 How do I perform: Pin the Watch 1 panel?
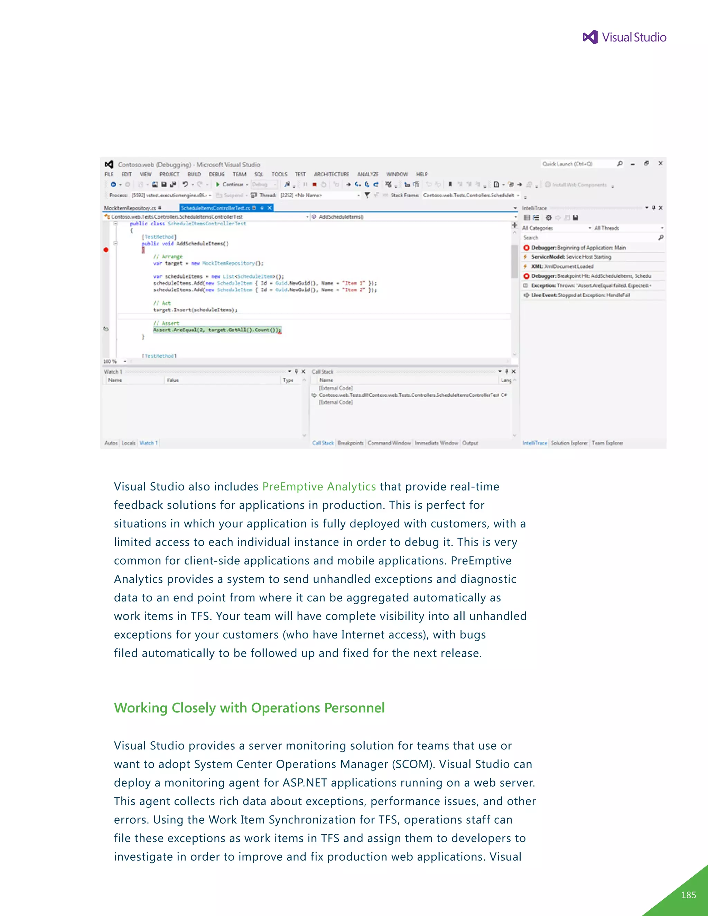pyautogui.click(x=297, y=372)
